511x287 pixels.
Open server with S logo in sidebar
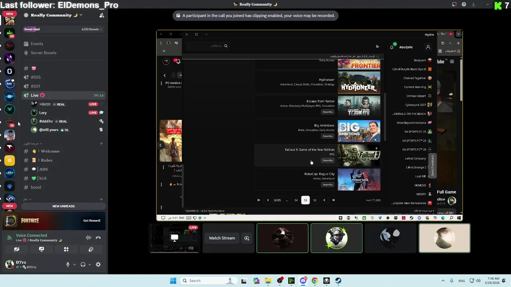(10, 71)
